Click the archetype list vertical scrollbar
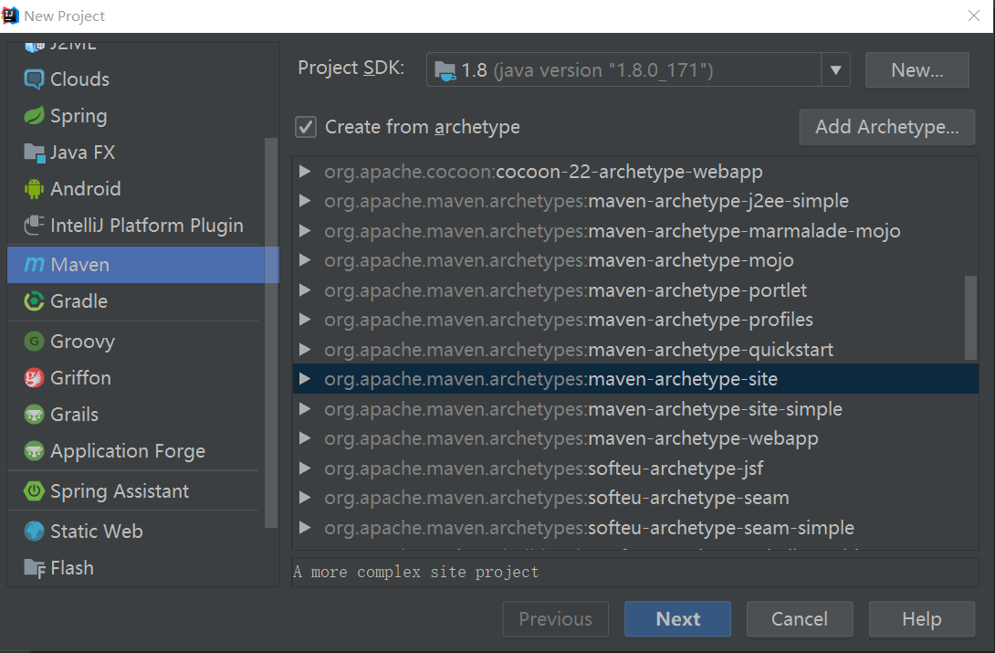Viewport: 995px width, 653px height. (x=970, y=318)
